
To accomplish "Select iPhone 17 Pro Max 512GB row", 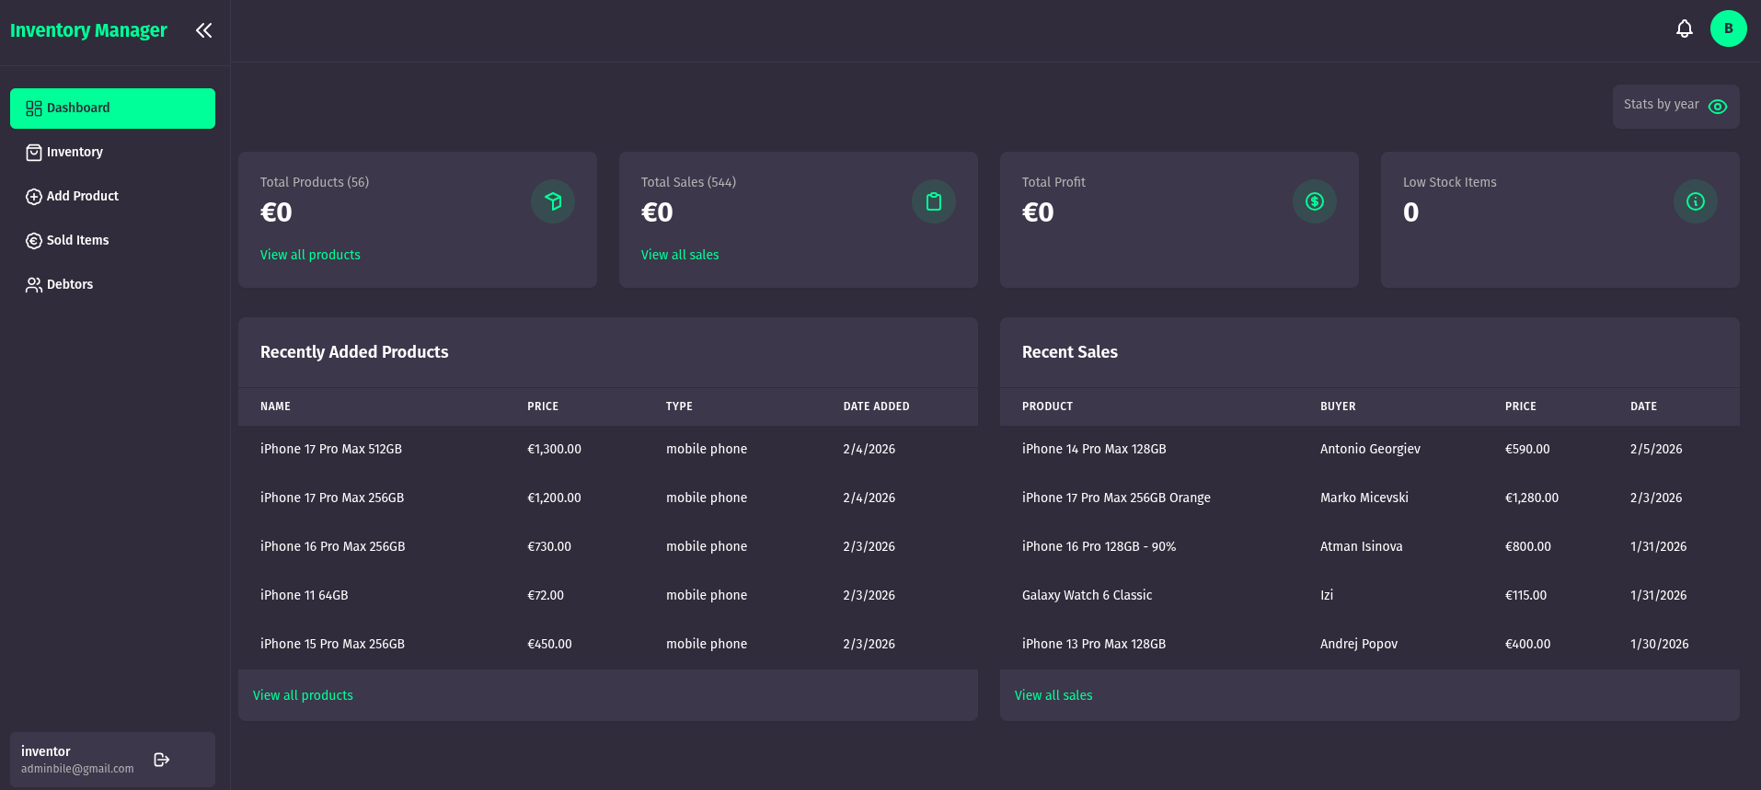I will [331, 449].
